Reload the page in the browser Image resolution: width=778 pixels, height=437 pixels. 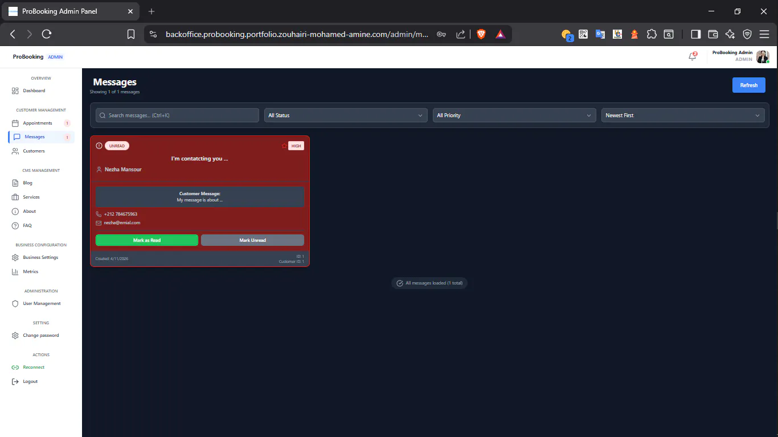tap(47, 34)
